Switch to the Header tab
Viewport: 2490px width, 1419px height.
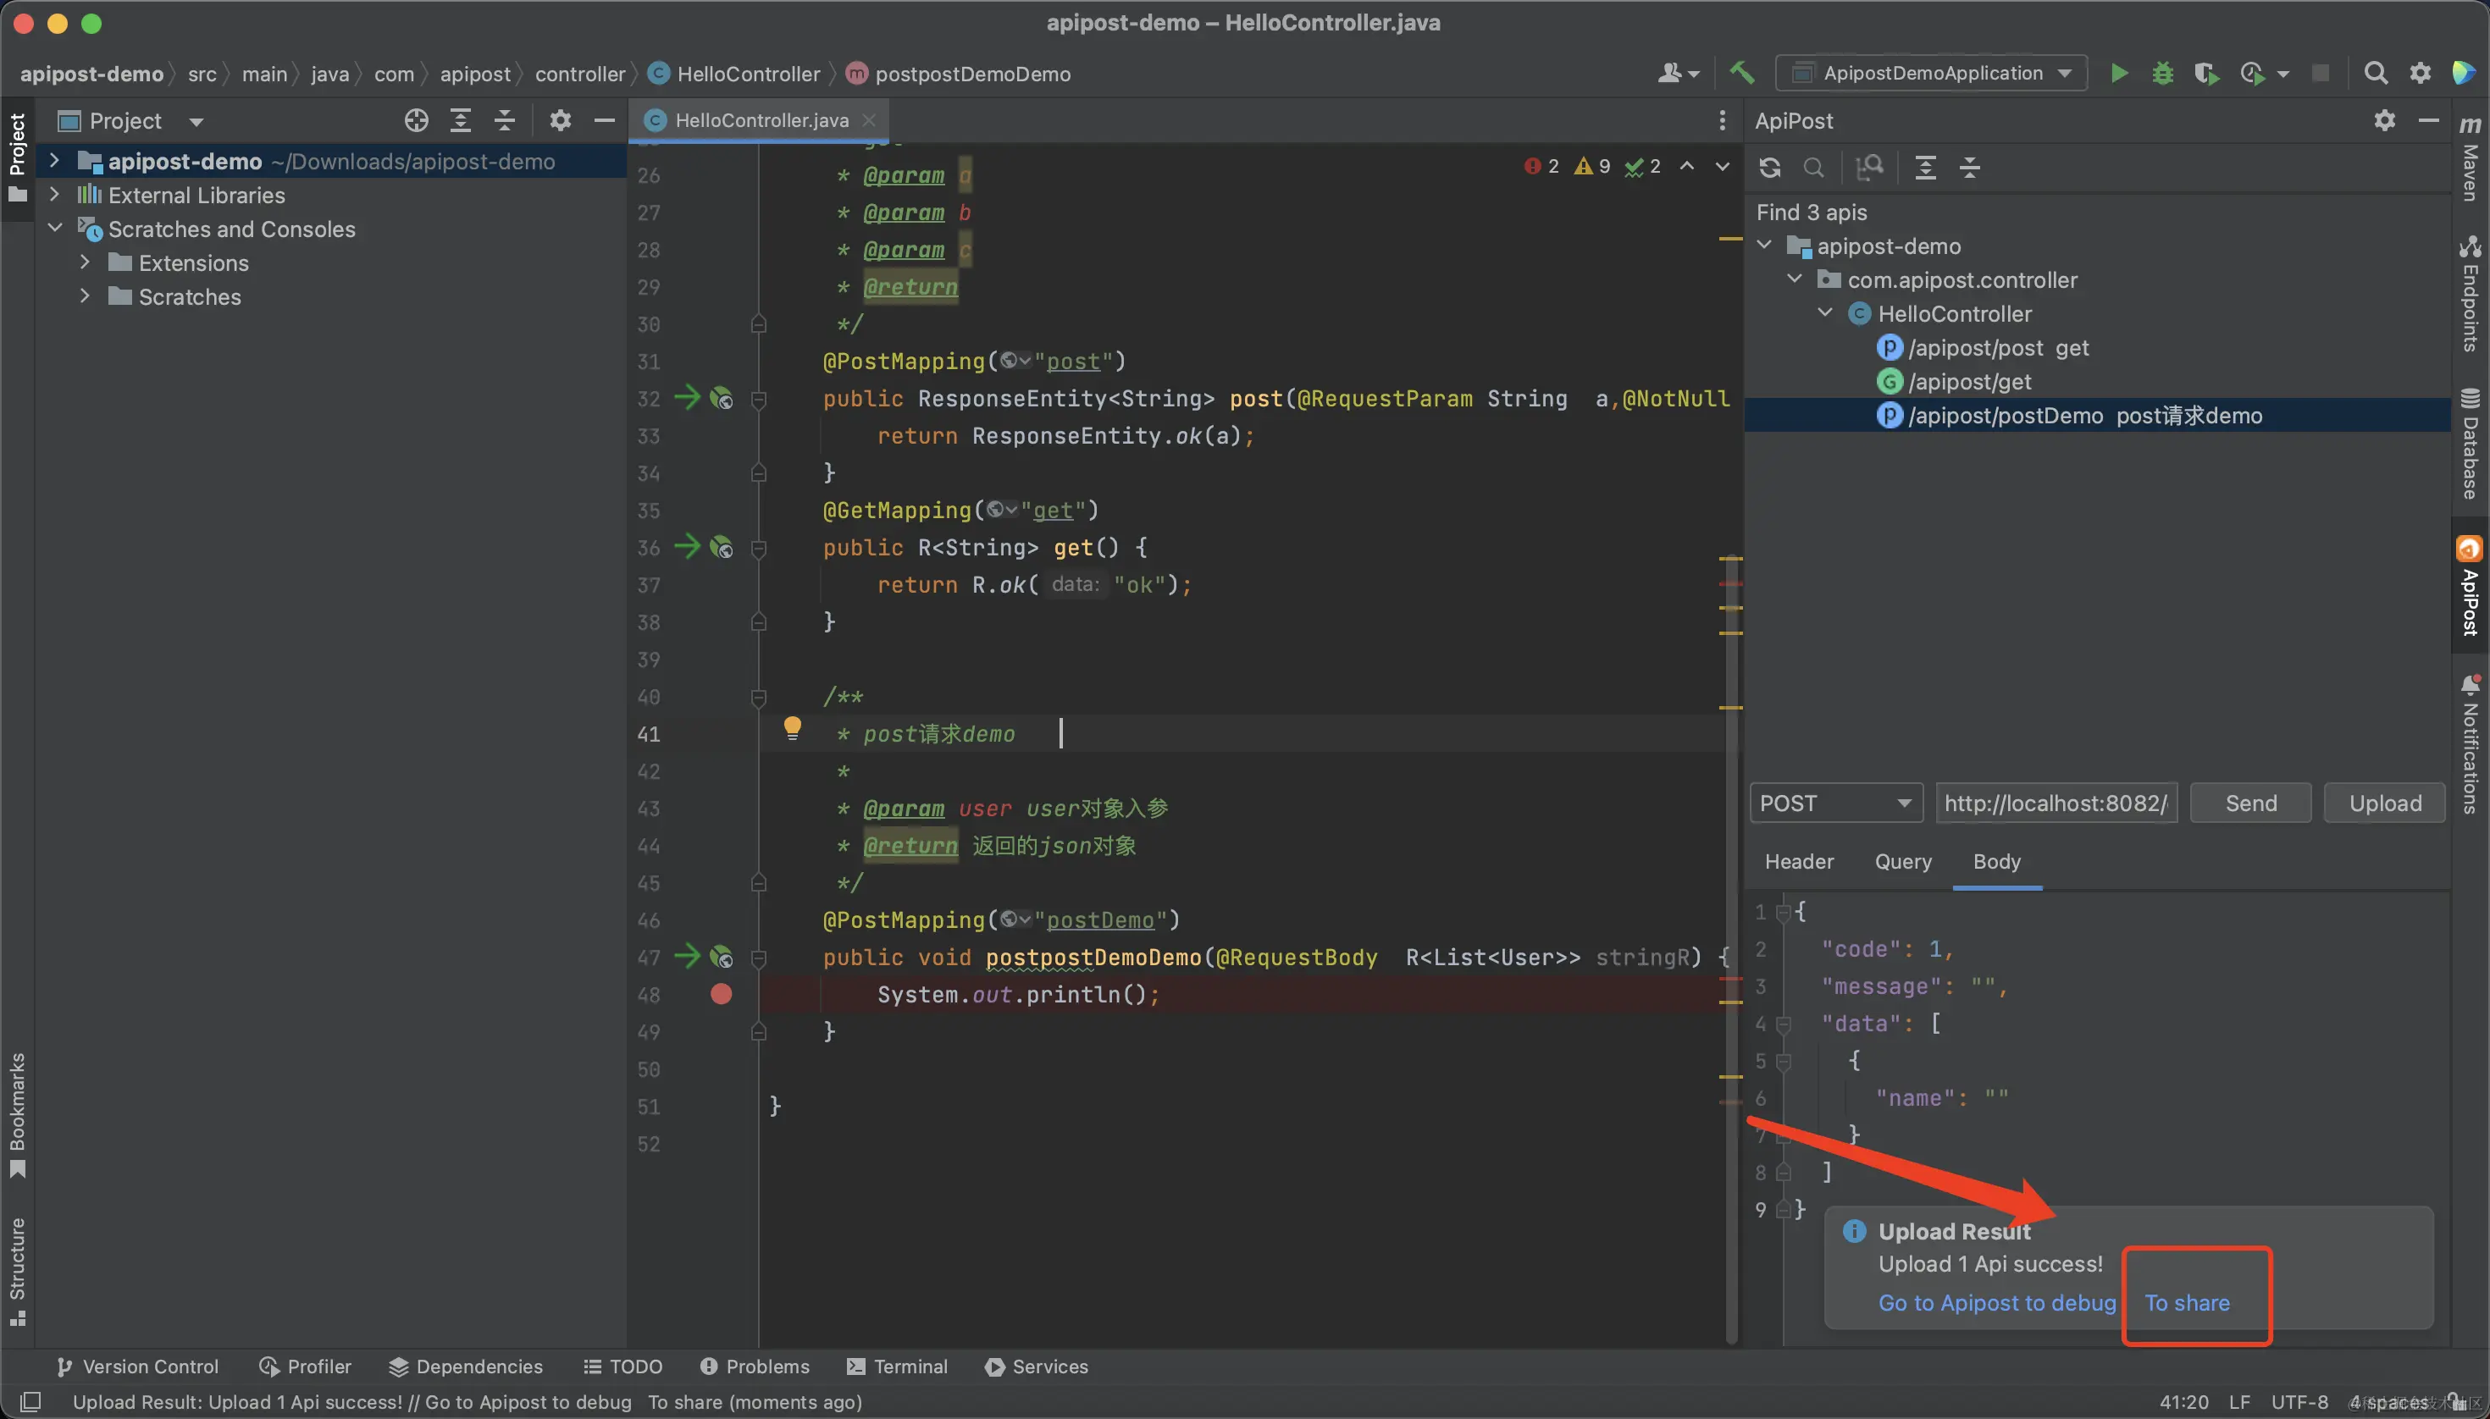pyautogui.click(x=1799, y=862)
